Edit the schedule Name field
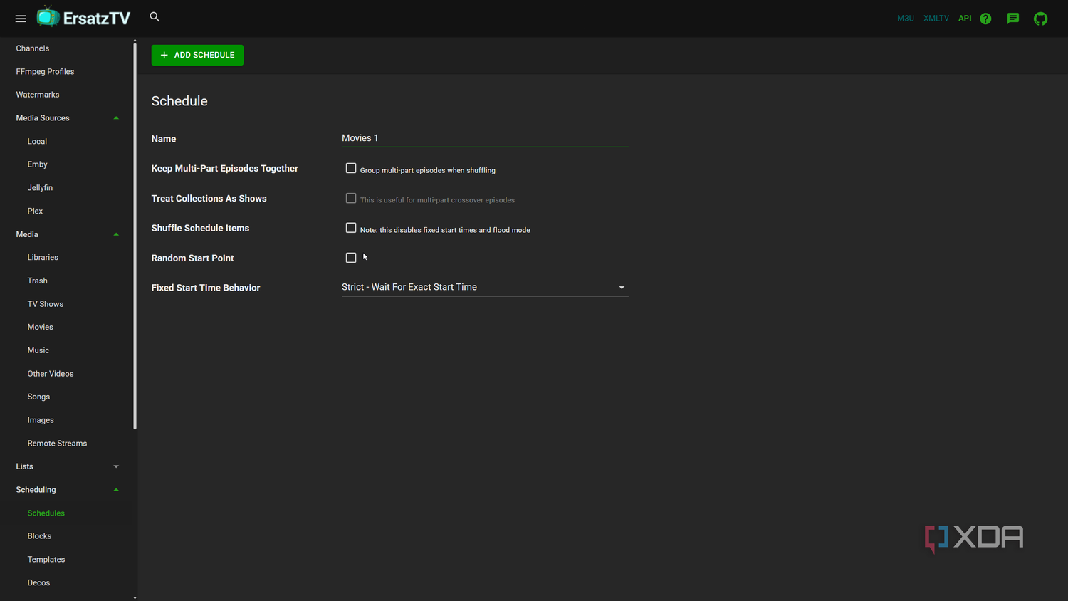Viewport: 1068px width, 601px height. (485, 138)
